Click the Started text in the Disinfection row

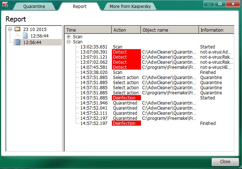[207, 98]
